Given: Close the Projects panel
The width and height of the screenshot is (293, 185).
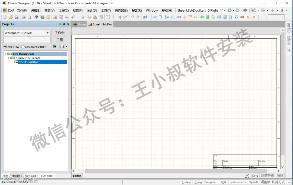Looking at the screenshot, I should pyautogui.click(x=68, y=24).
